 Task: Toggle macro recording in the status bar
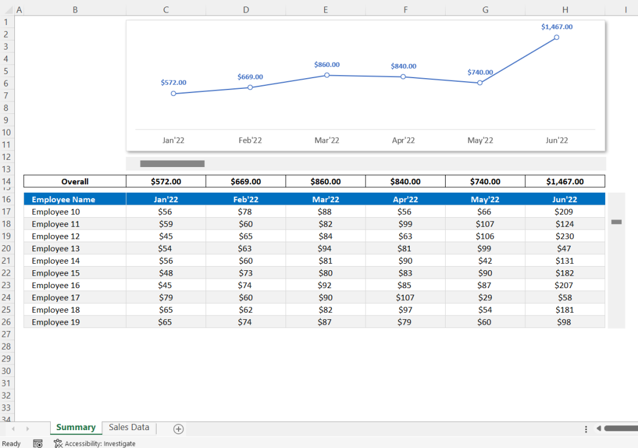(38, 443)
